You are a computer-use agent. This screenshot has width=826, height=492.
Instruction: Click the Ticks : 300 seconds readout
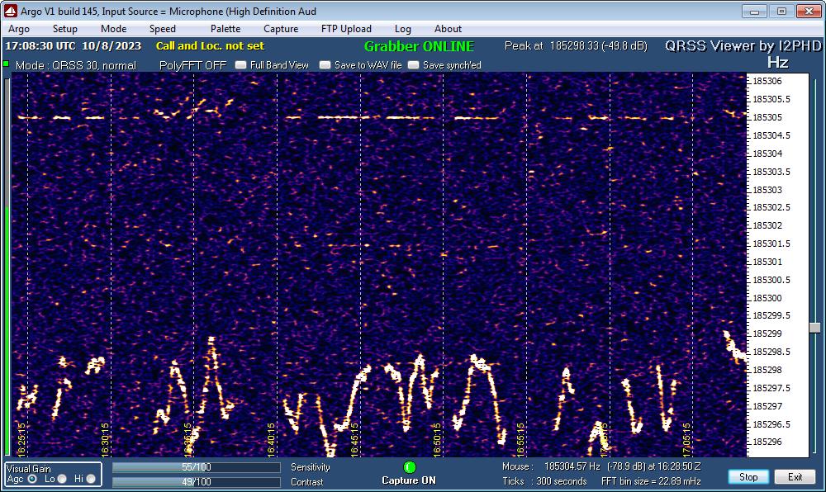click(x=544, y=481)
